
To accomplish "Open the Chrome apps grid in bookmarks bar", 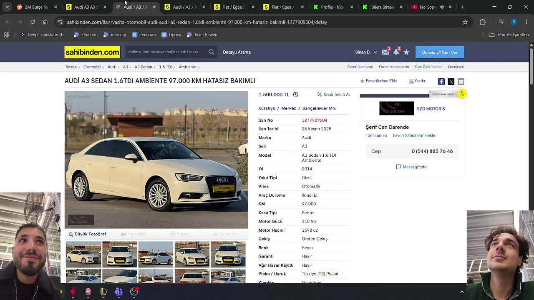I will click(7, 35).
